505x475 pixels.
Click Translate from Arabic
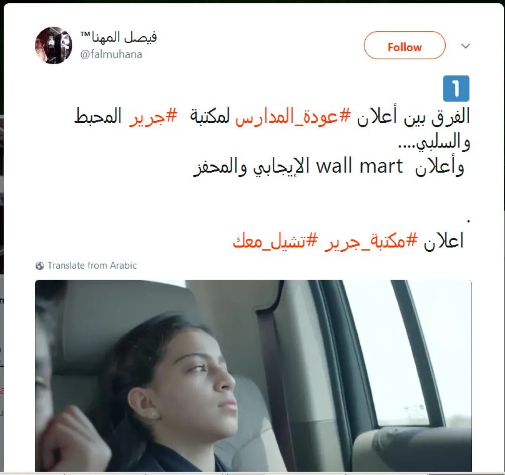(92, 266)
